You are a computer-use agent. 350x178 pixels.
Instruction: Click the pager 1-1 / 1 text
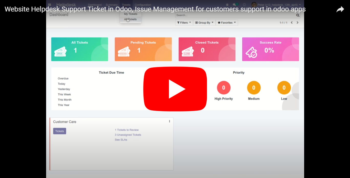(x=283, y=23)
